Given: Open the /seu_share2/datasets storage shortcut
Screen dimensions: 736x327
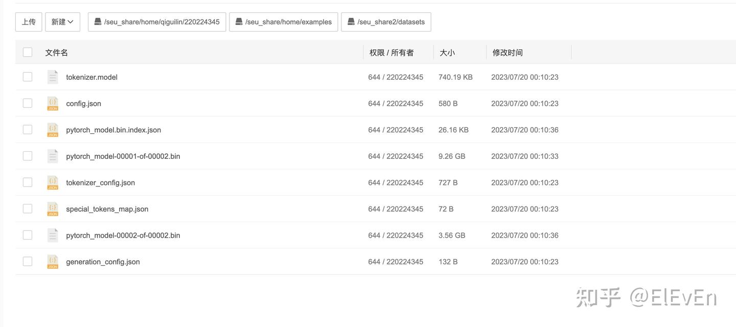Looking at the screenshot, I should click(386, 22).
